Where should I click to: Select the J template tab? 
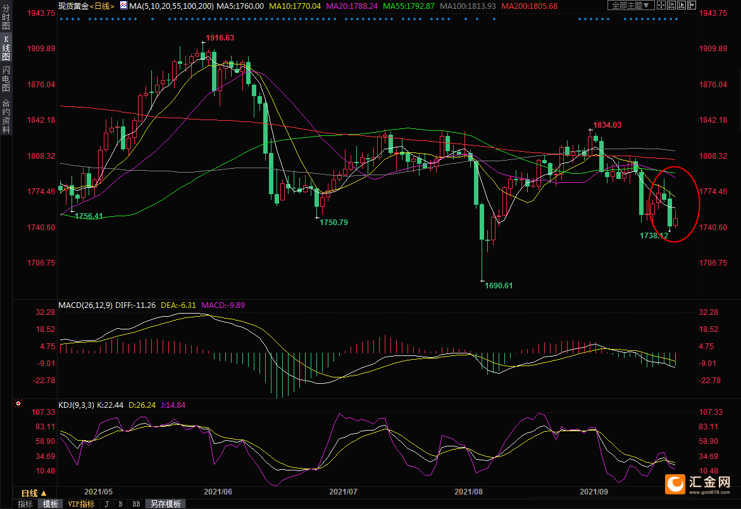point(107,505)
